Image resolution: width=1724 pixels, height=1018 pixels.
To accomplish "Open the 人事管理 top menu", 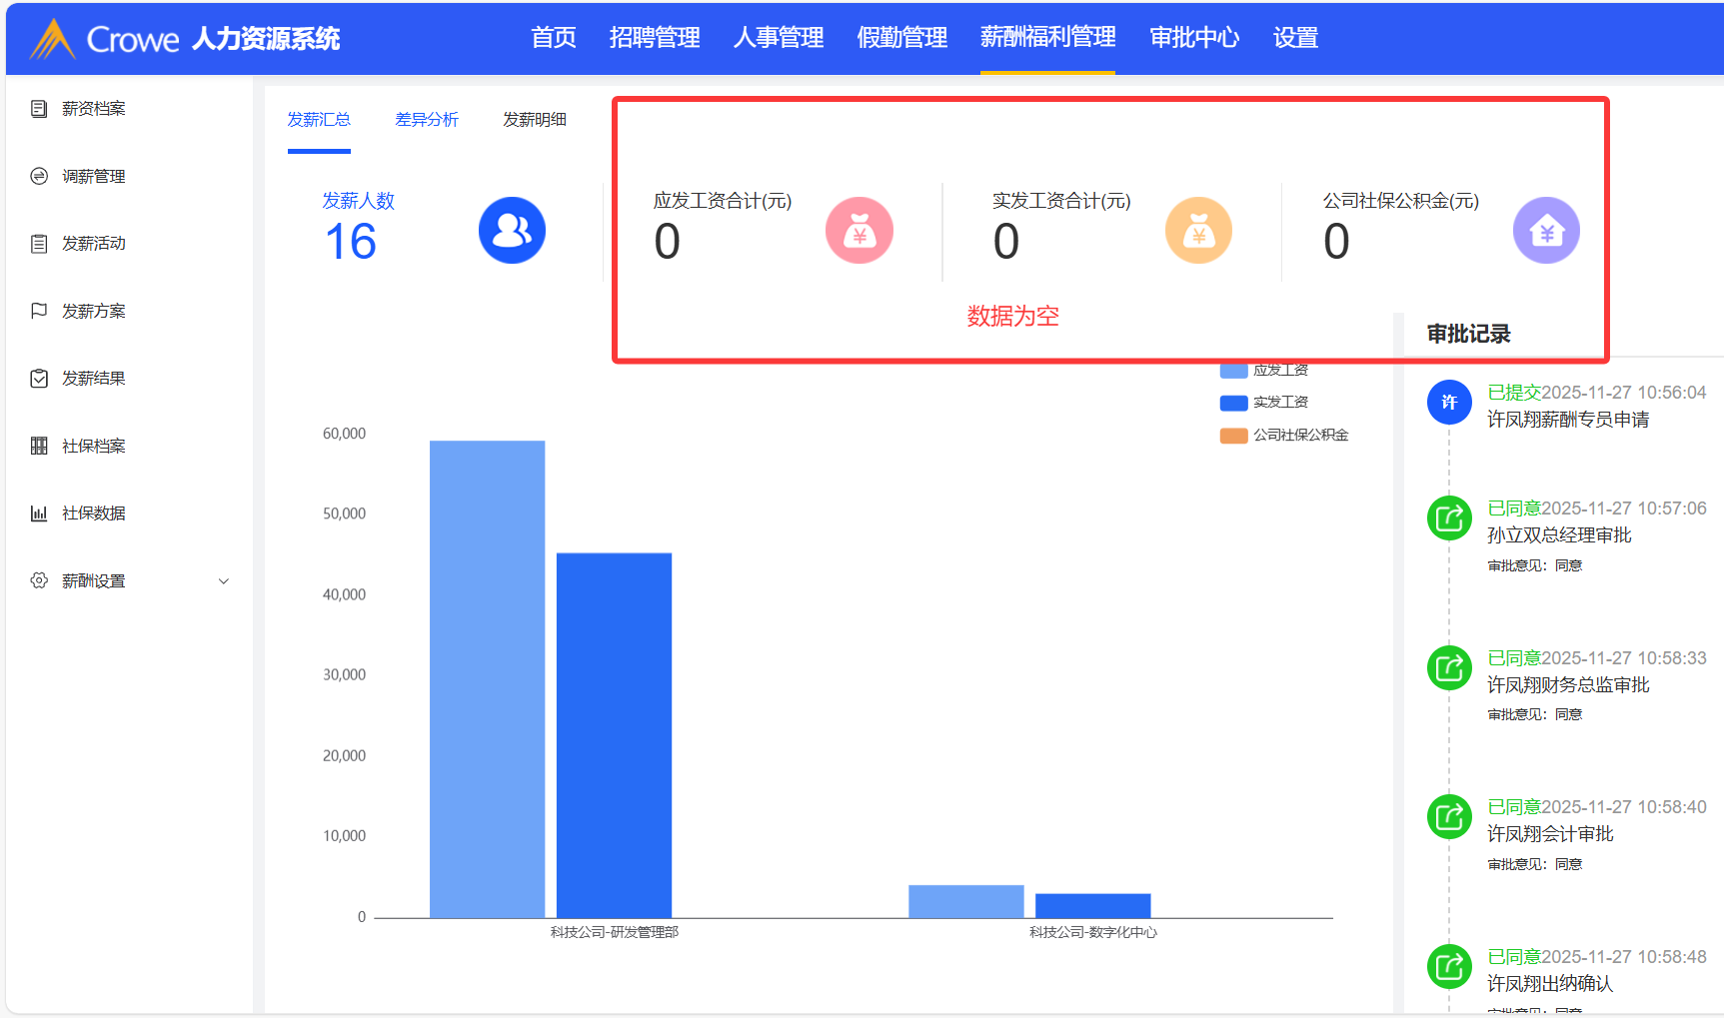I will pos(779,38).
